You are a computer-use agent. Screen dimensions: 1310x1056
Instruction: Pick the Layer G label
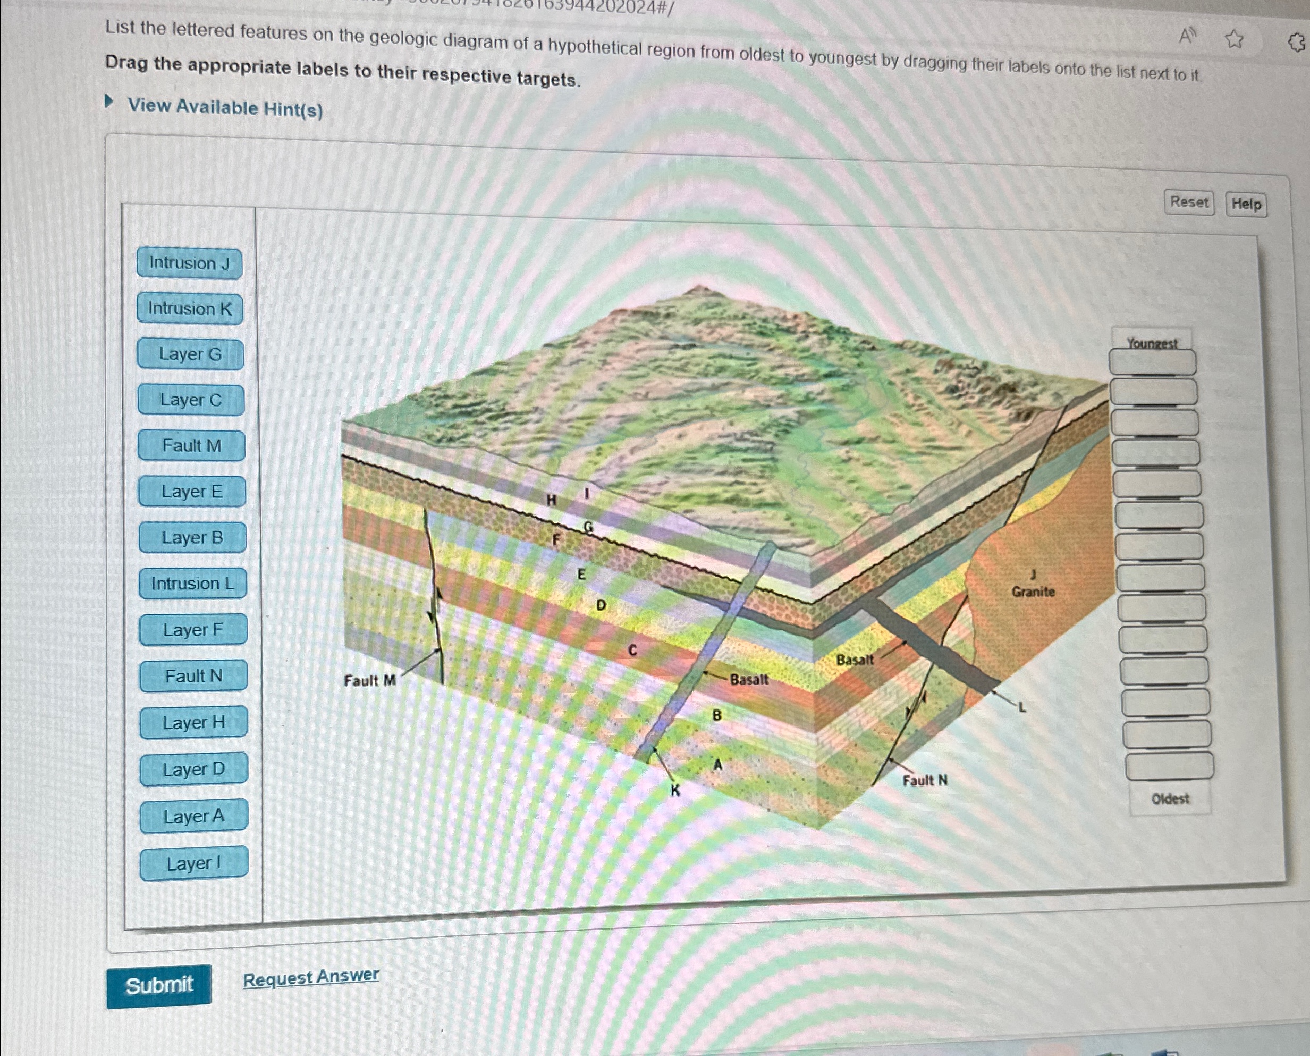pos(190,354)
